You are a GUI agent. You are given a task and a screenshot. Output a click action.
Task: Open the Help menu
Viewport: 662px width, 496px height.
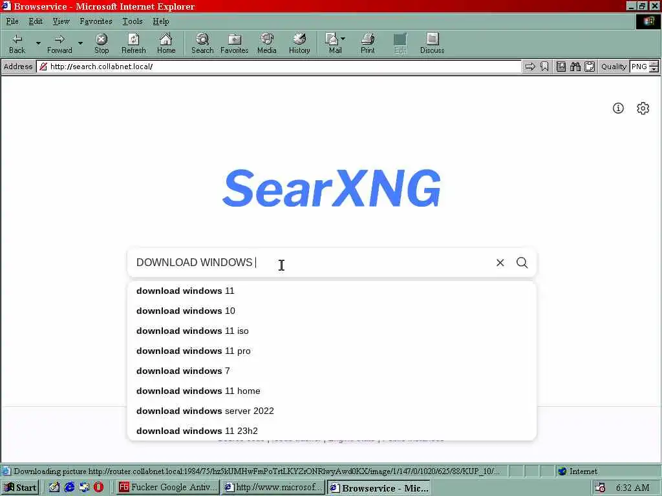(x=161, y=21)
